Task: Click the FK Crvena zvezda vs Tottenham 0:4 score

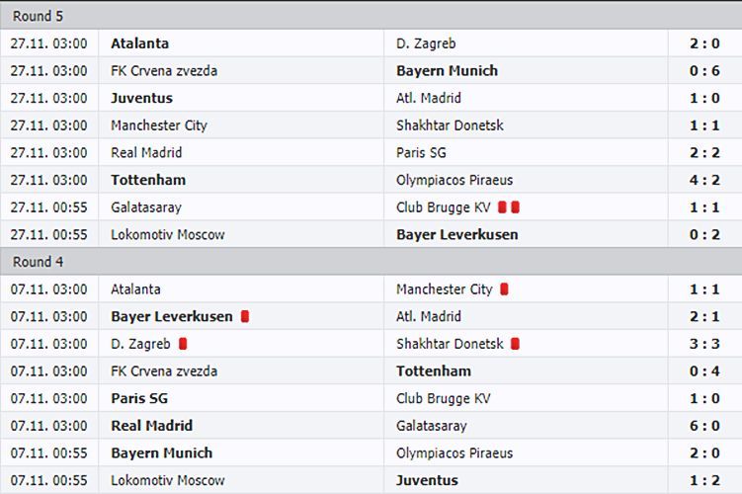Action: [x=704, y=371]
